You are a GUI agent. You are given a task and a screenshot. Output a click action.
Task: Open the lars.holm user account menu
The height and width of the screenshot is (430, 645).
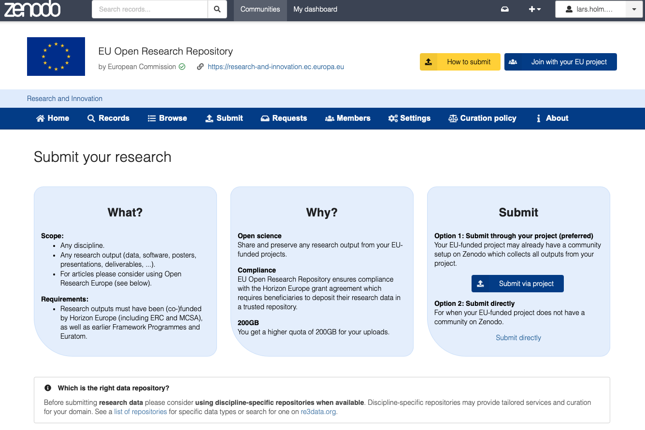590,9
